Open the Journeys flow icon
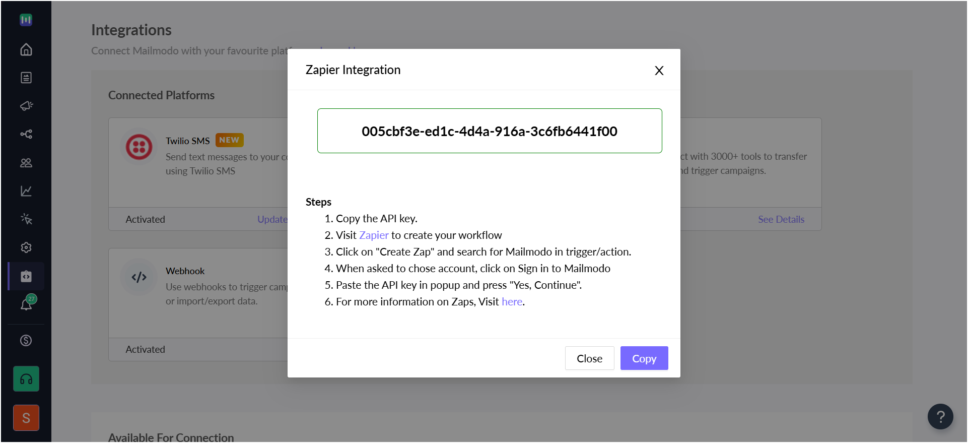Viewport: 968px width, 443px height. click(x=26, y=134)
